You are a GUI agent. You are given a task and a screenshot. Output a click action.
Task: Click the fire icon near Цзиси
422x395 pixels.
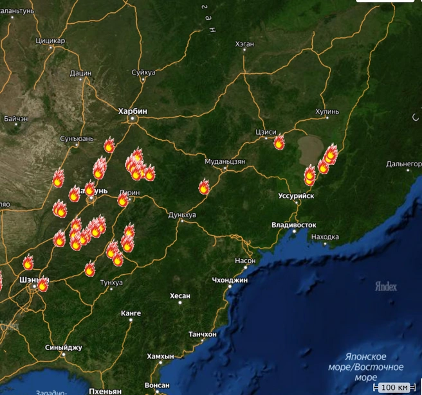pyautogui.click(x=279, y=141)
